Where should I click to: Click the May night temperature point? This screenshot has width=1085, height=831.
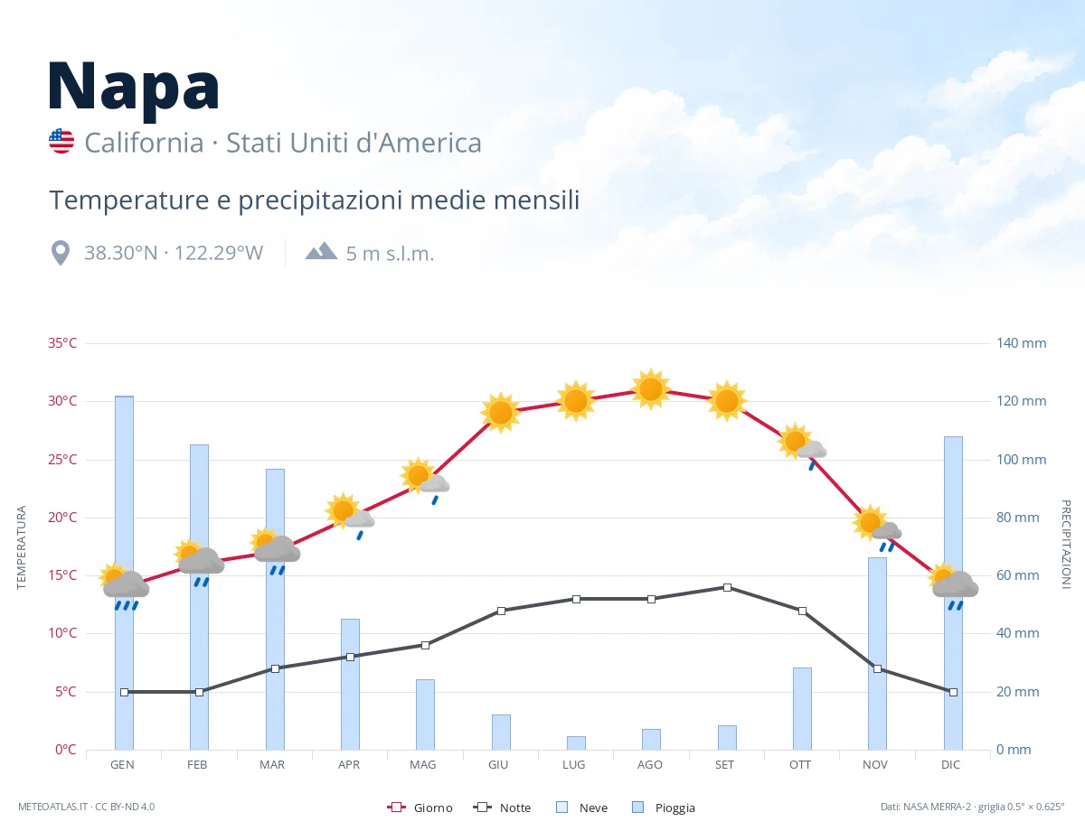coord(425,645)
